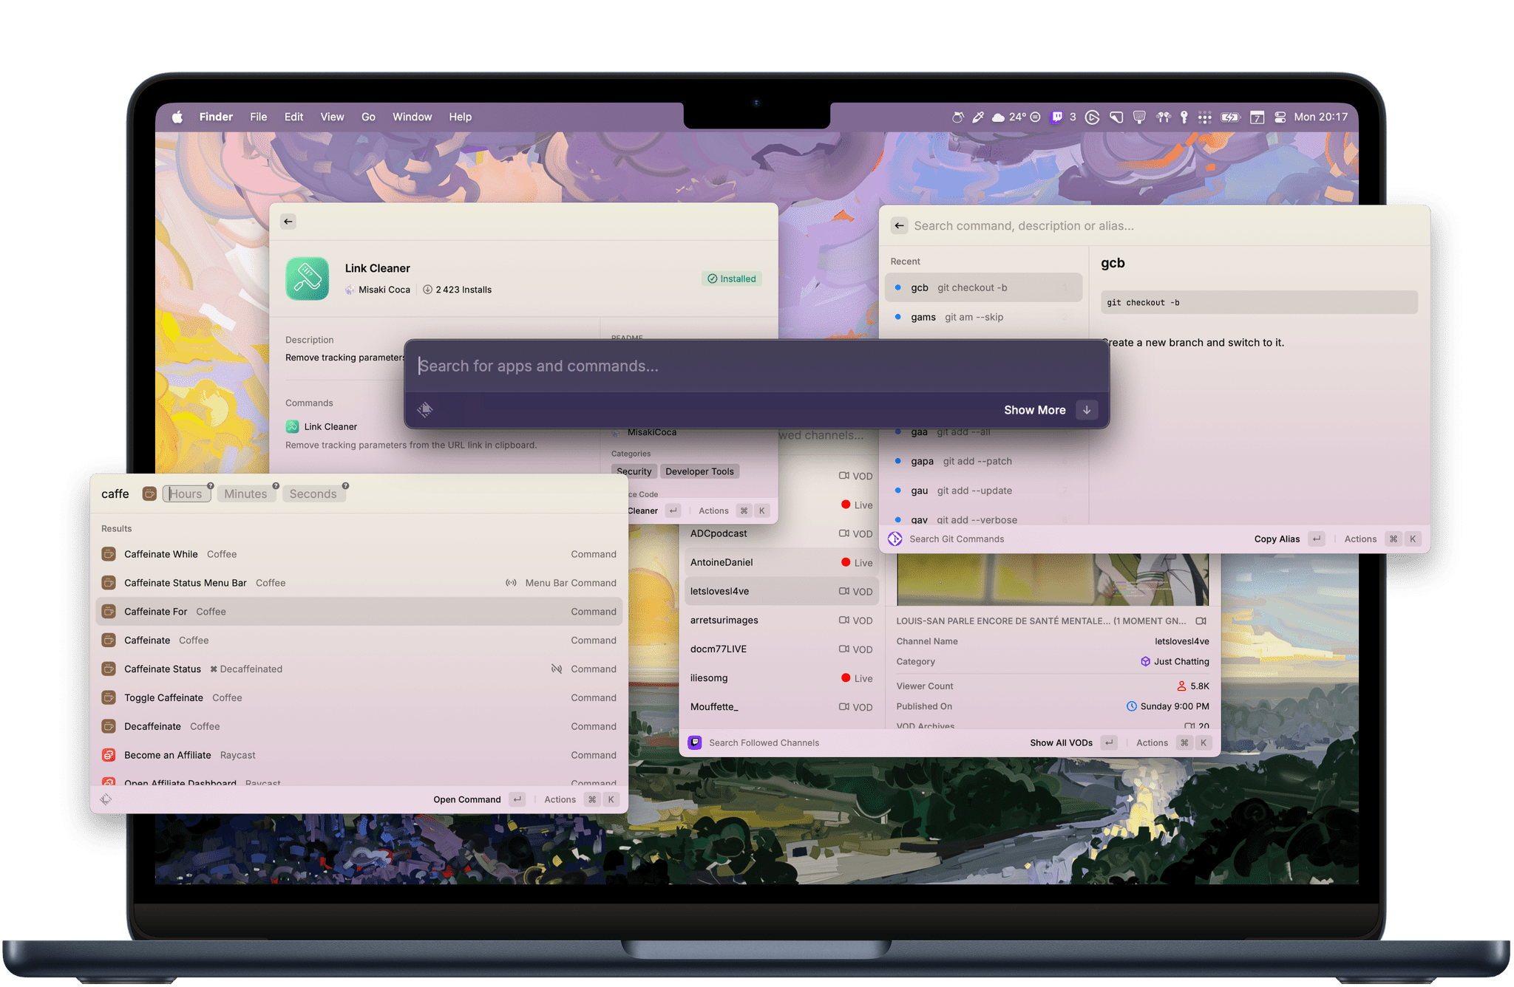Select Become an Affiliate command
The height and width of the screenshot is (987, 1514).
pyautogui.click(x=359, y=755)
